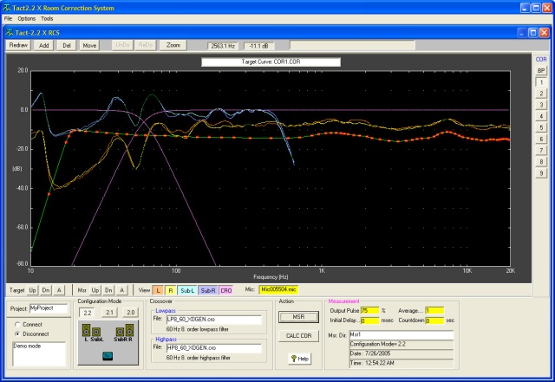Select correction slot 2
The image size is (555, 382).
(541, 94)
